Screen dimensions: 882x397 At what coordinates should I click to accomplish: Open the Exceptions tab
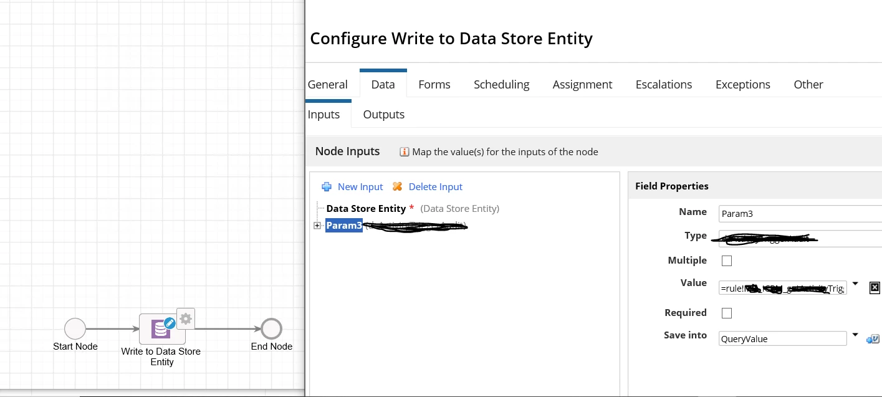click(x=743, y=84)
